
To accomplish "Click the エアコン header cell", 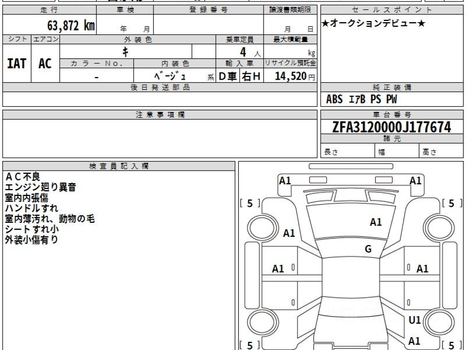I will [45, 39].
